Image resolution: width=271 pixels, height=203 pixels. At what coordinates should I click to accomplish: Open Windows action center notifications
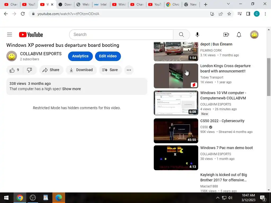point(263,198)
